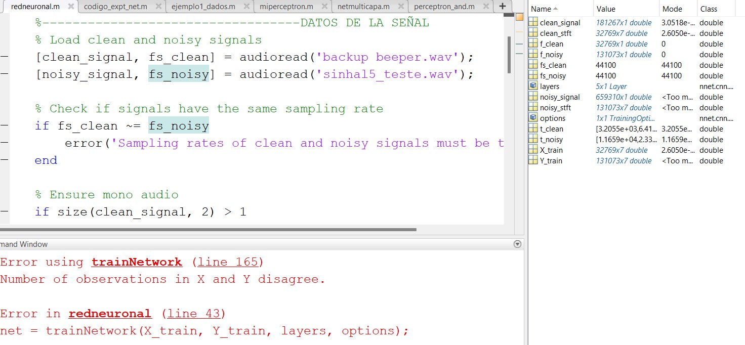The image size is (745, 345).
Task: Click the trainNetwork line 165 error hyperlink
Action: click(137, 262)
